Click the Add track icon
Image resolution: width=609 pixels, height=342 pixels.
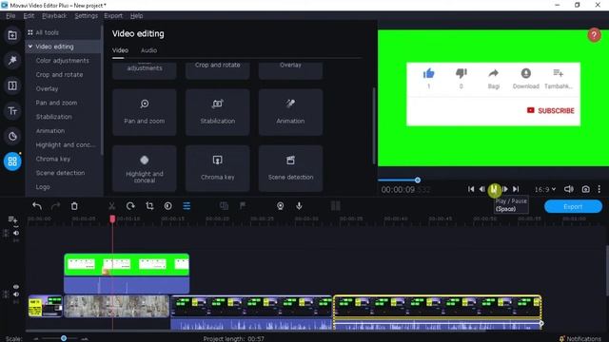coord(12,219)
